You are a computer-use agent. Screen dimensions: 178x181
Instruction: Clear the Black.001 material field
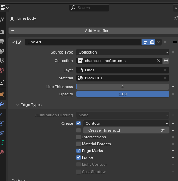165,78
